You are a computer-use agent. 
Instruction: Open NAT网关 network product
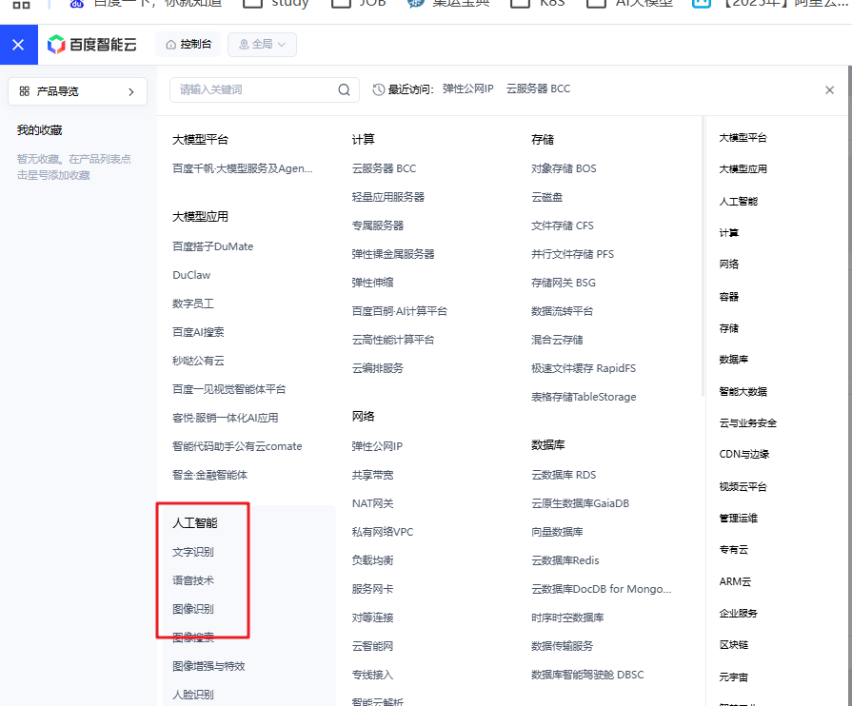tap(372, 503)
